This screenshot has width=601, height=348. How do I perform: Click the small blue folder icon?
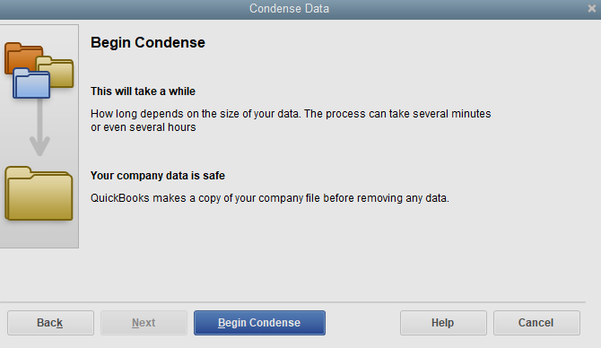[x=31, y=83]
